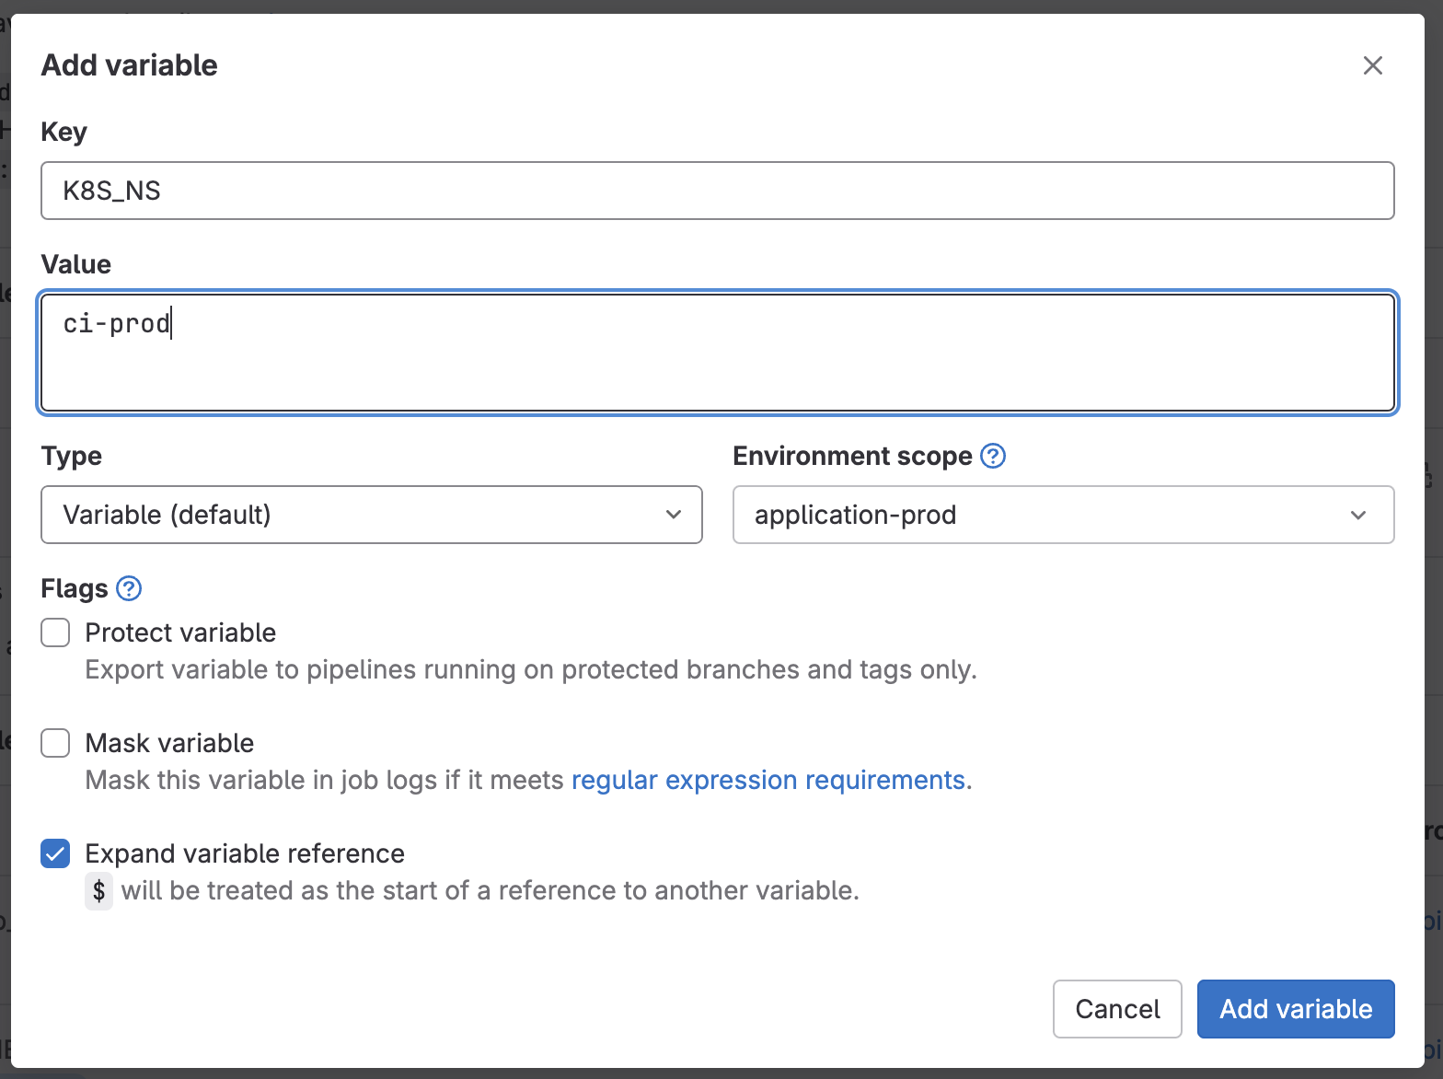The image size is (1443, 1079).
Task: Open the Environment scope help icon
Action: pos(993,456)
